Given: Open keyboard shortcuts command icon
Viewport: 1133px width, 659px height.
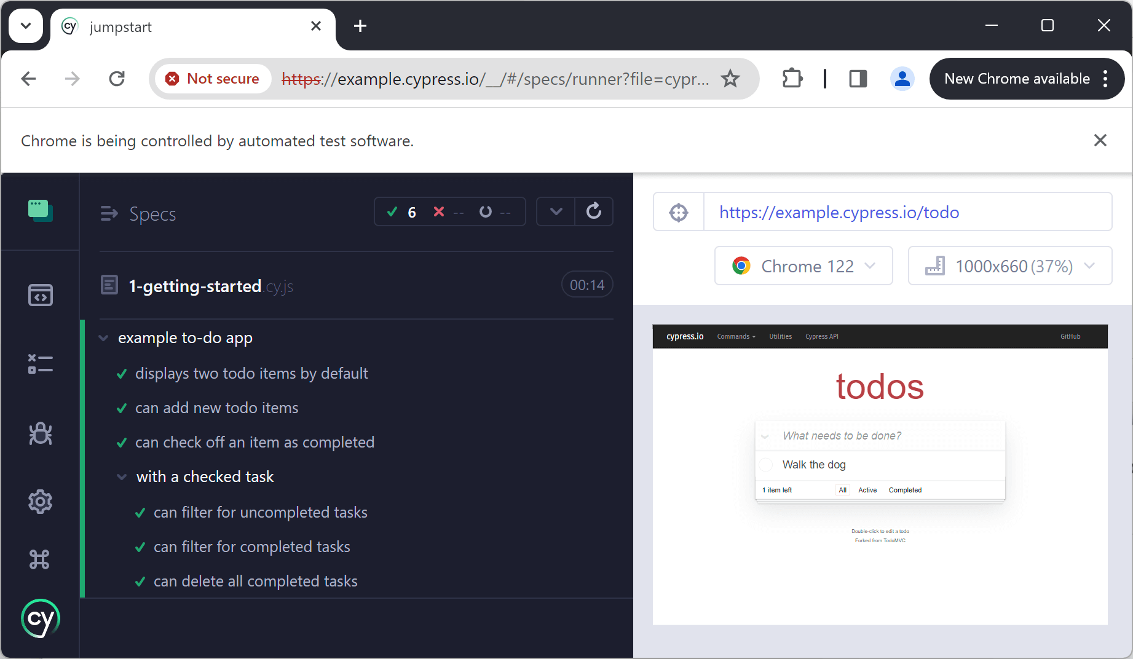Looking at the screenshot, I should [39, 559].
